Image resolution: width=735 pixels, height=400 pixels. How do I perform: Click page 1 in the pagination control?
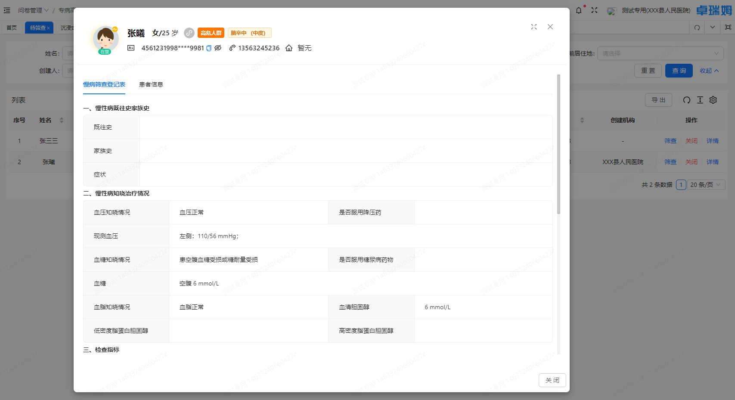(681, 184)
